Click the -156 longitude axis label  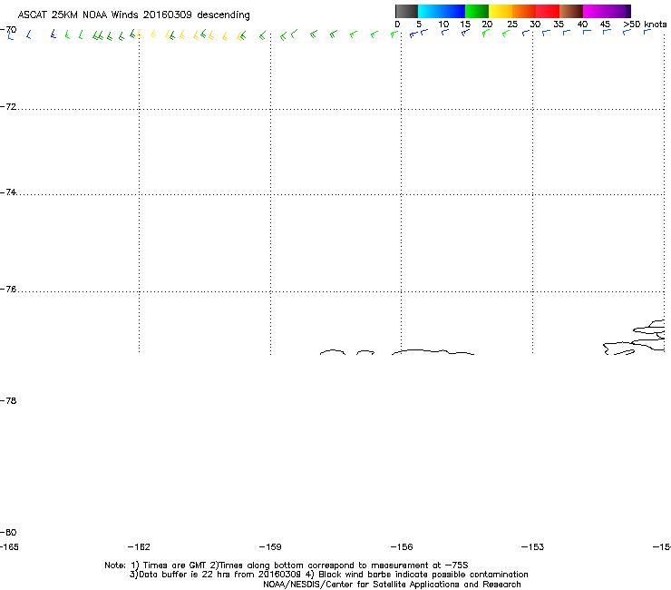click(402, 546)
